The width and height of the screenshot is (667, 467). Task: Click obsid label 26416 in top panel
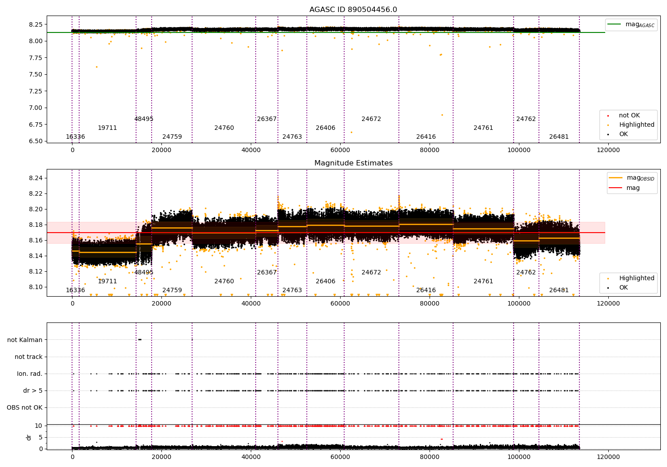[426, 137]
